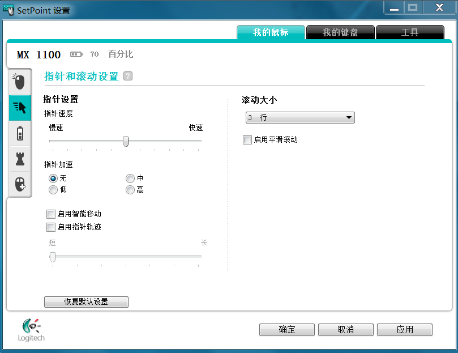458x353 pixels.
Task: Open the 滚动大小 dropdown showing 3 行
Action: 300,117
